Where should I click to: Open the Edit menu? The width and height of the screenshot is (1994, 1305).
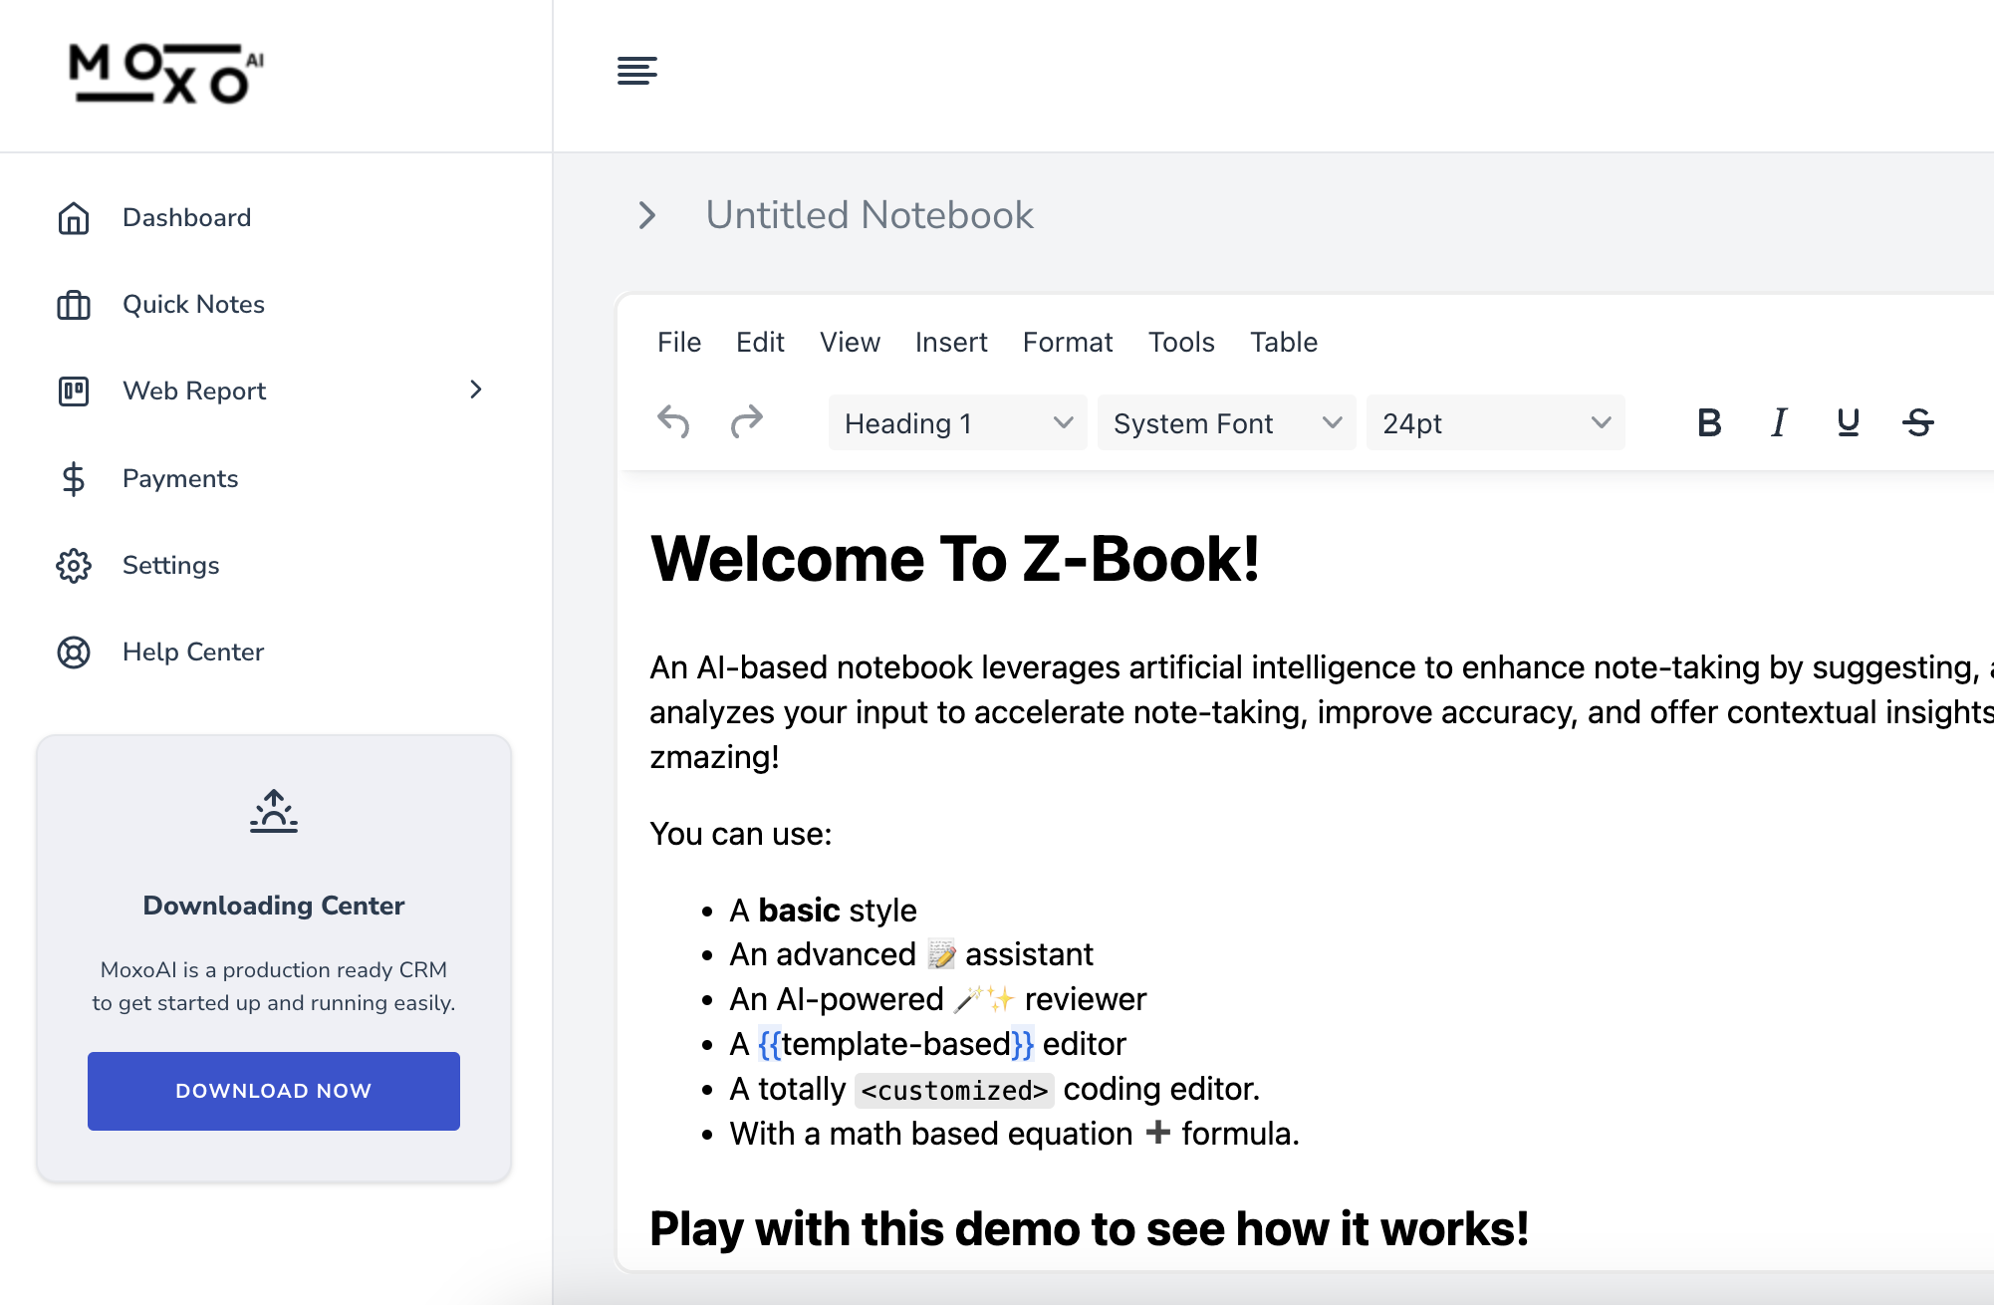click(x=760, y=342)
